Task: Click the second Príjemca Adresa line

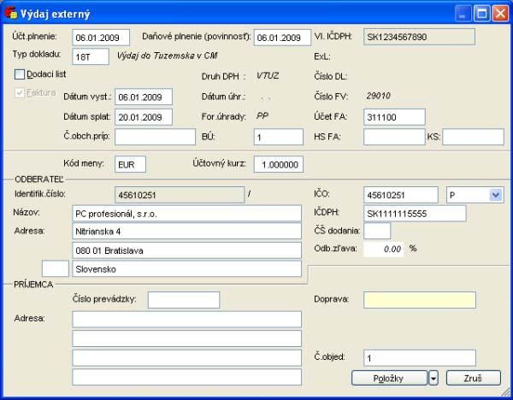Action: coord(186,338)
